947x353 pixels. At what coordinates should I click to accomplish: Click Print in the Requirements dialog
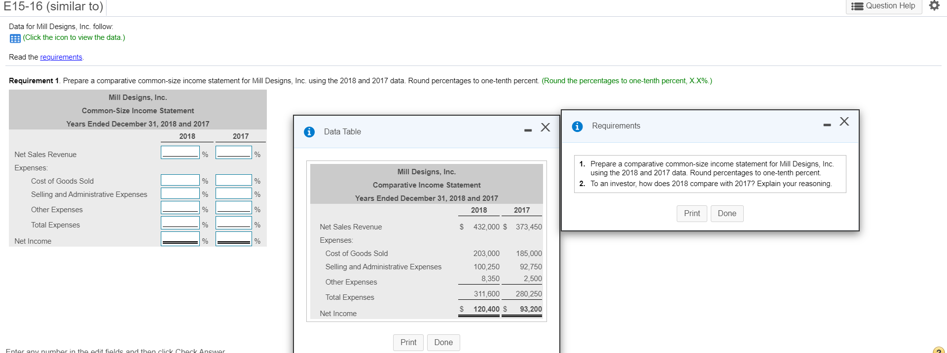coord(692,213)
